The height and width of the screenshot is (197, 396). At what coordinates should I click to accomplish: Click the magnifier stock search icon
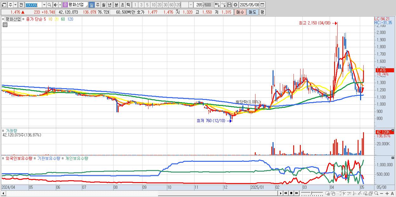point(49,5)
